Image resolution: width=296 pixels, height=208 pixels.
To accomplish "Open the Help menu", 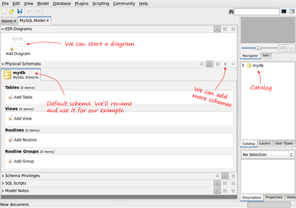I will click(144, 3).
